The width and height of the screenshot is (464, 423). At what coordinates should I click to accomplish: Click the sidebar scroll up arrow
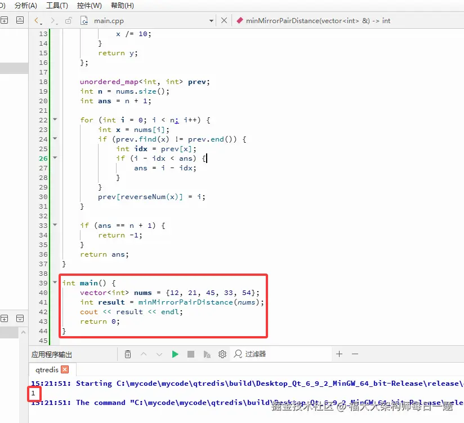point(24,332)
